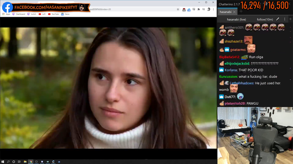This screenshot has height=164, width=293.
Task: Open Cortana from the taskbar
Action: [x=14, y=162]
